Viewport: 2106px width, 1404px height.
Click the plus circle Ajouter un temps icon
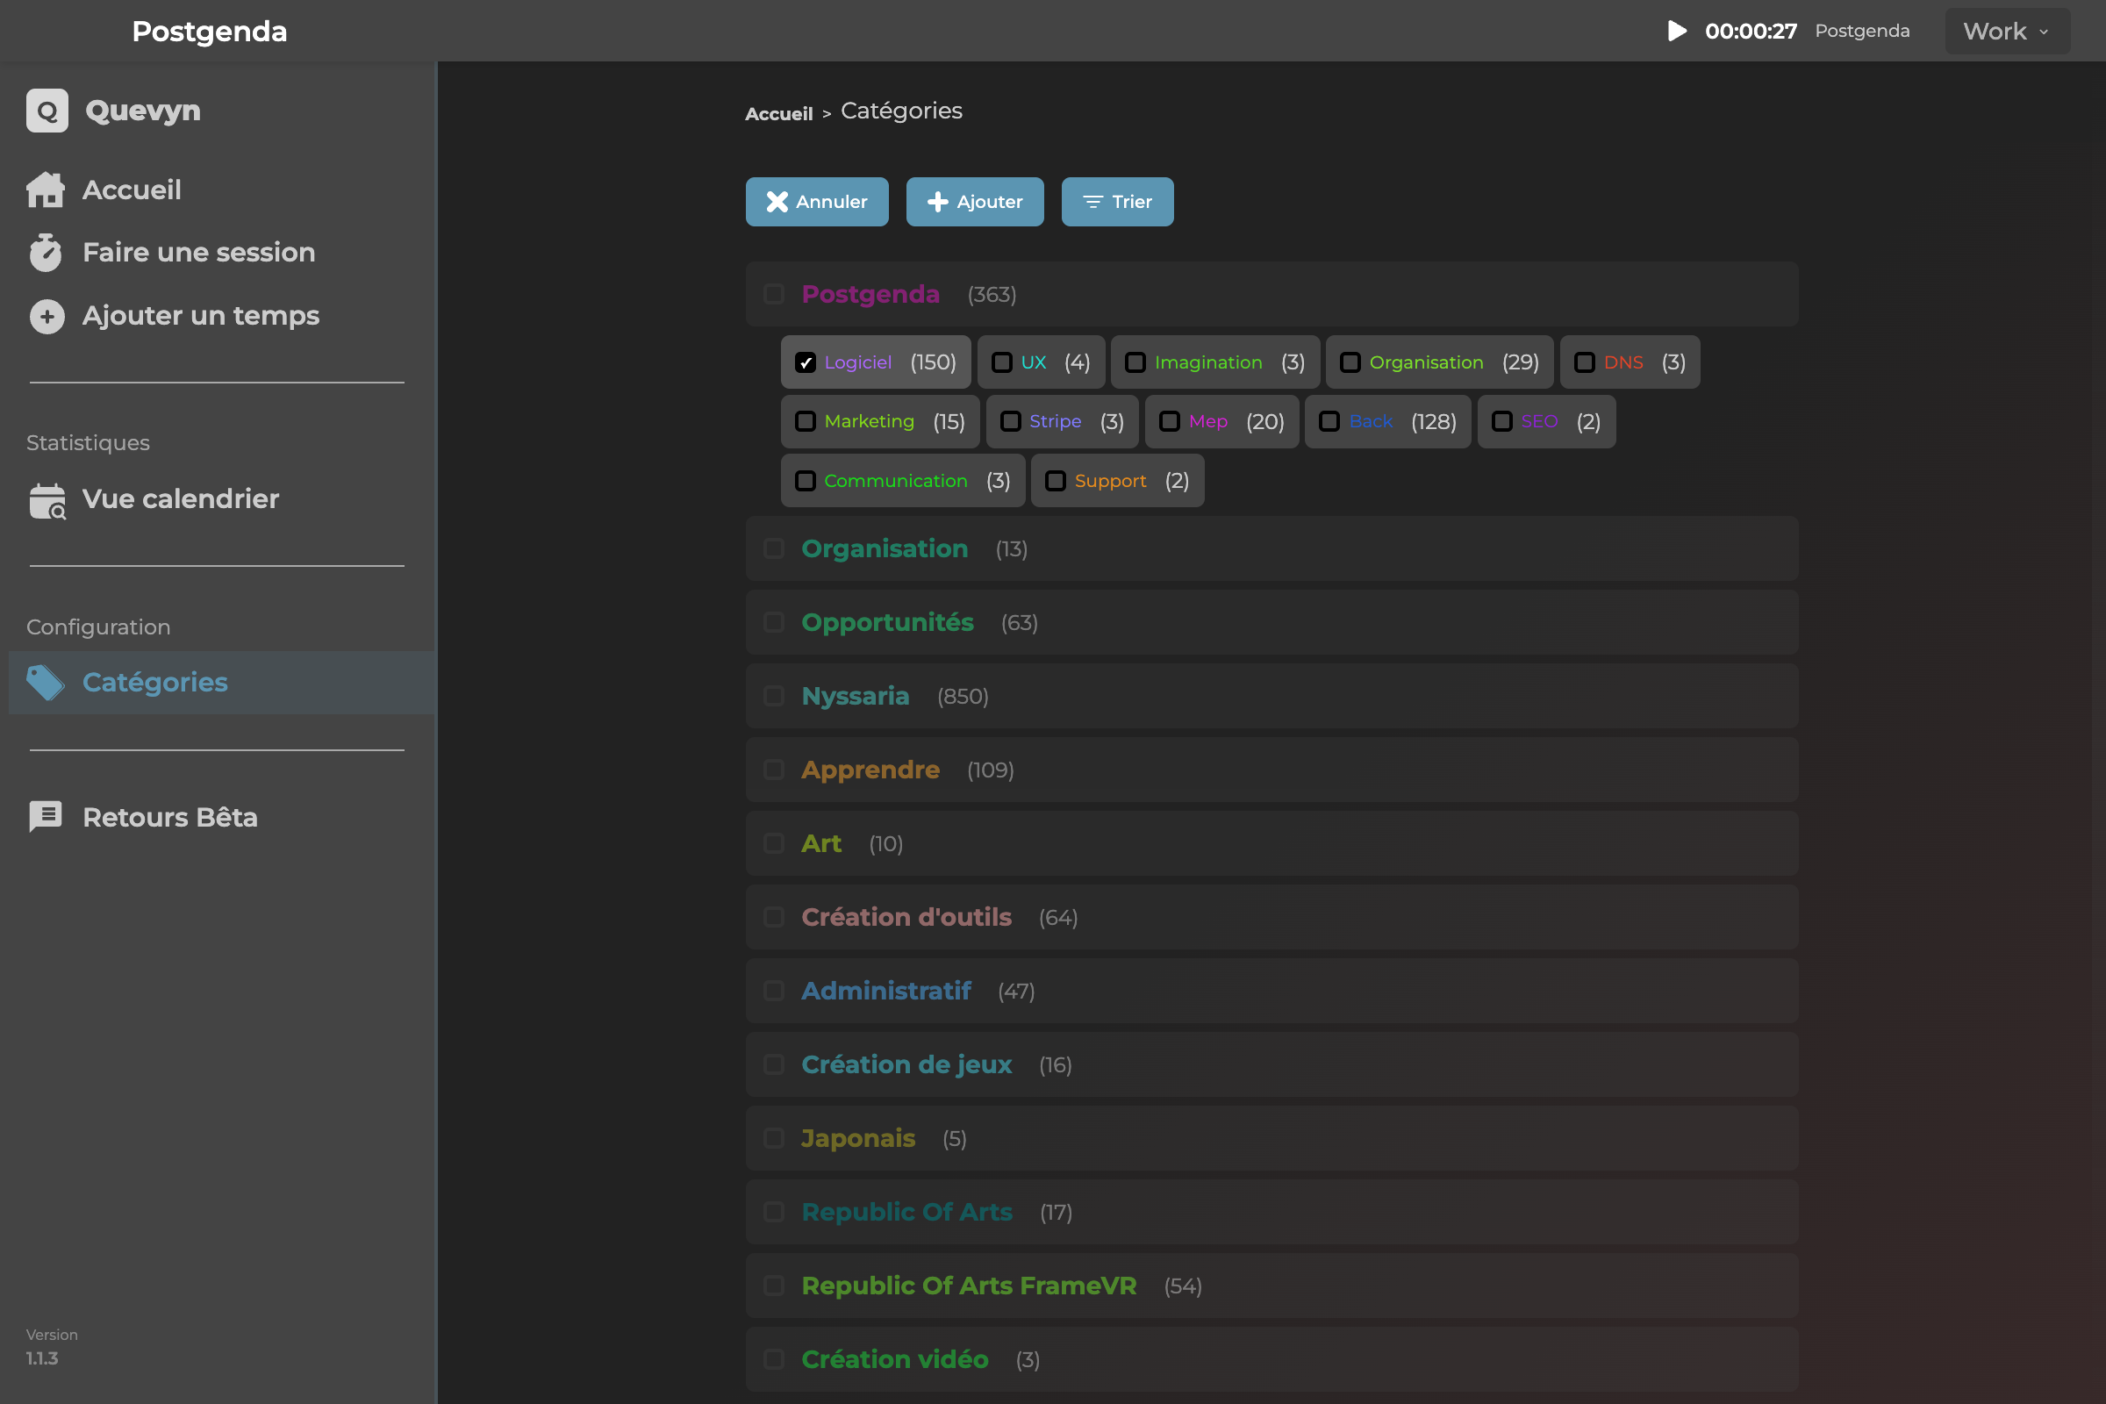pos(47,316)
